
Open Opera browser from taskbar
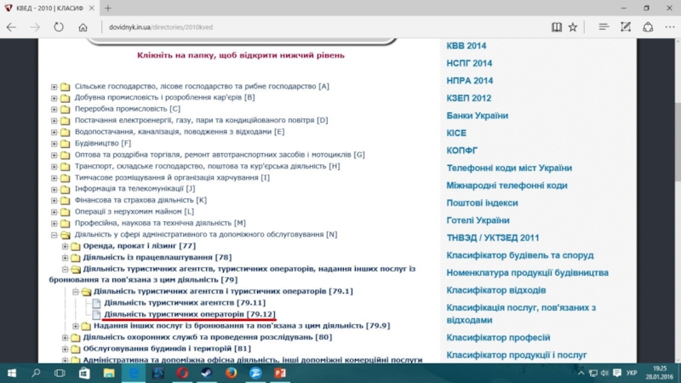point(182,373)
